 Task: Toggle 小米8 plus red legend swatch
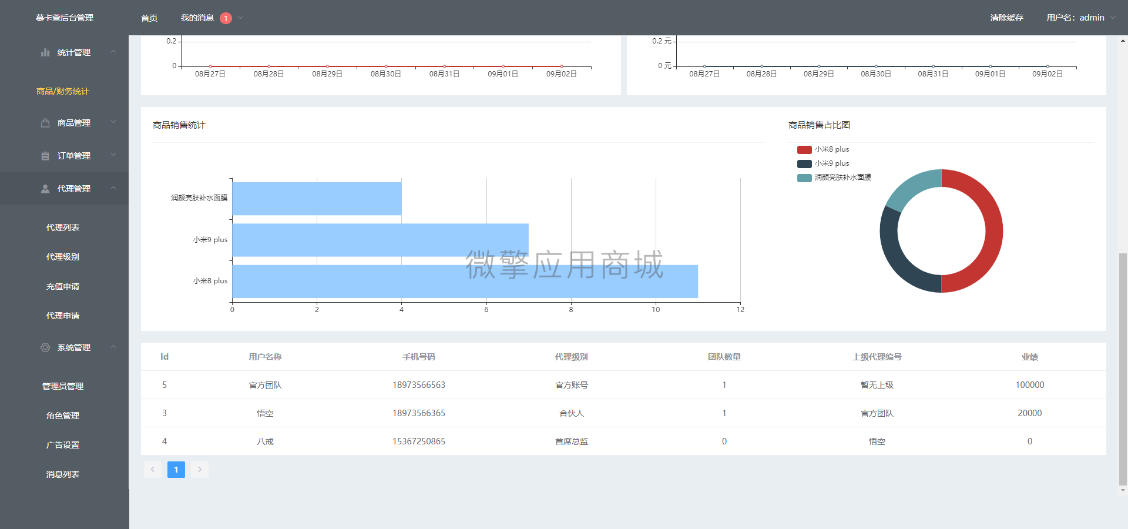[x=804, y=150]
